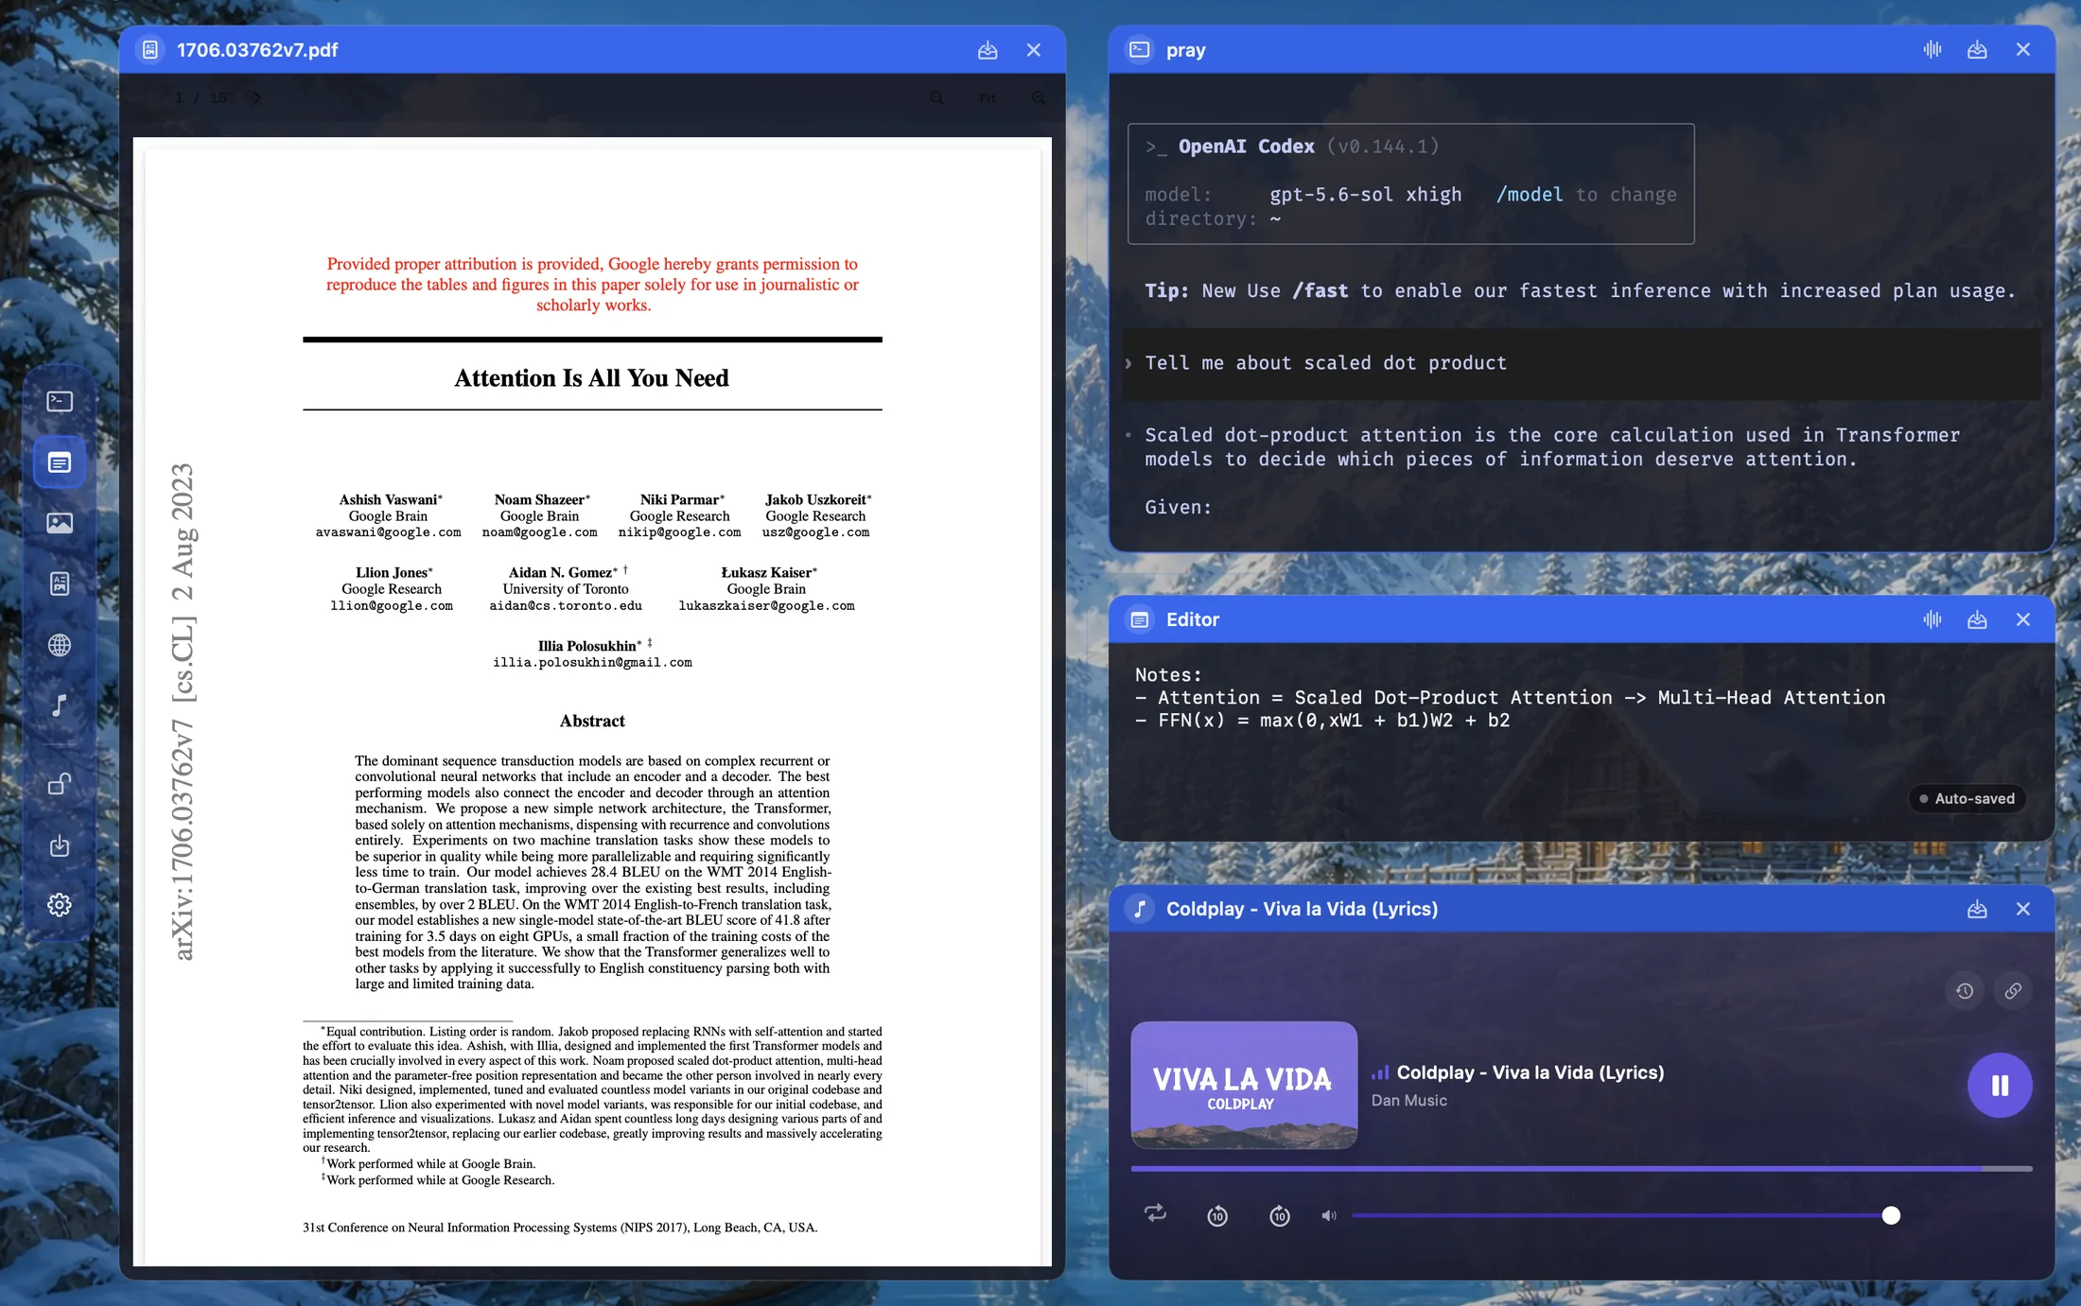Open playback history clock icon in player
Viewport: 2081px width, 1306px height.
(x=1965, y=991)
